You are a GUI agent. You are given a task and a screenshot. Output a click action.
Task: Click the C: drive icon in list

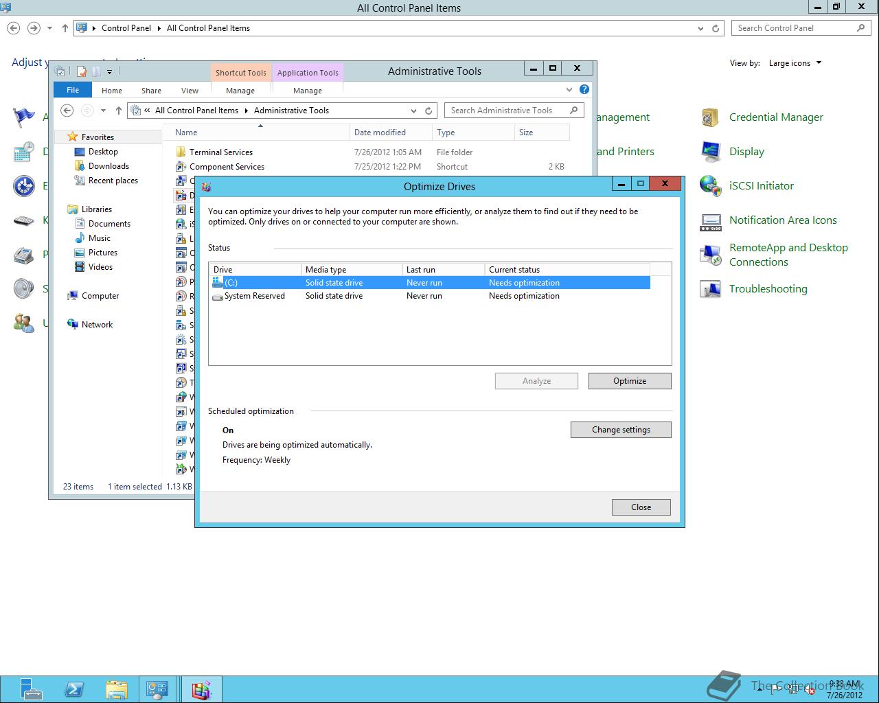[218, 282]
